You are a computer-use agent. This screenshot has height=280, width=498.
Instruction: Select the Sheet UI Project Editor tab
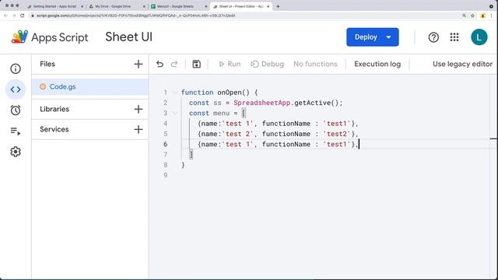(x=240, y=6)
